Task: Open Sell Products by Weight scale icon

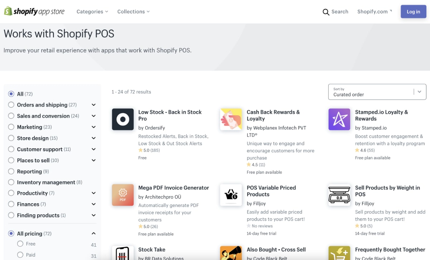Action: tap(339, 195)
